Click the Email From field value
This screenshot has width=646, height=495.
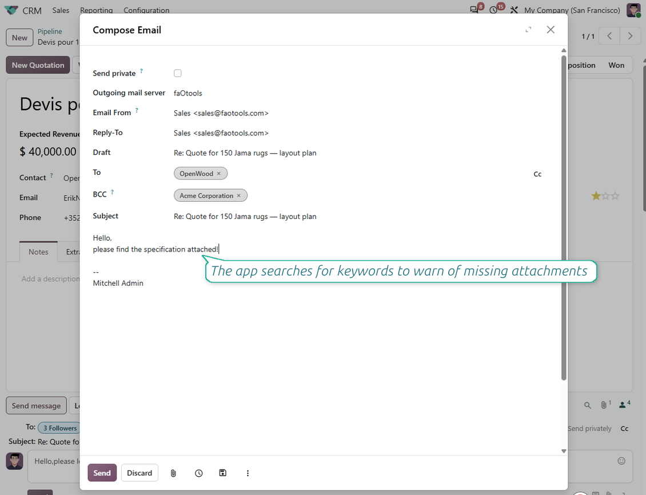[221, 113]
